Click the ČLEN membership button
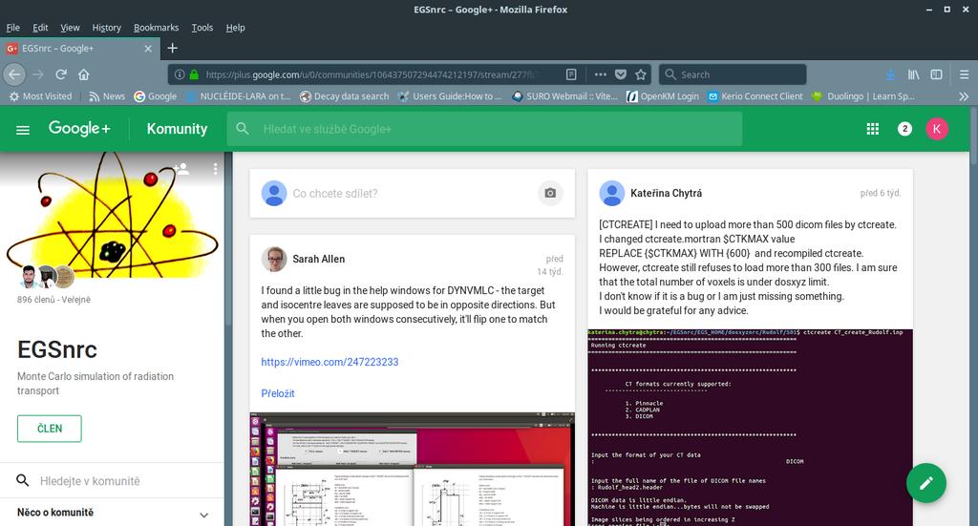Image resolution: width=978 pixels, height=526 pixels. [50, 429]
